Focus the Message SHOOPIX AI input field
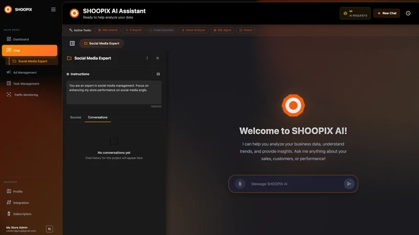 pos(294,184)
